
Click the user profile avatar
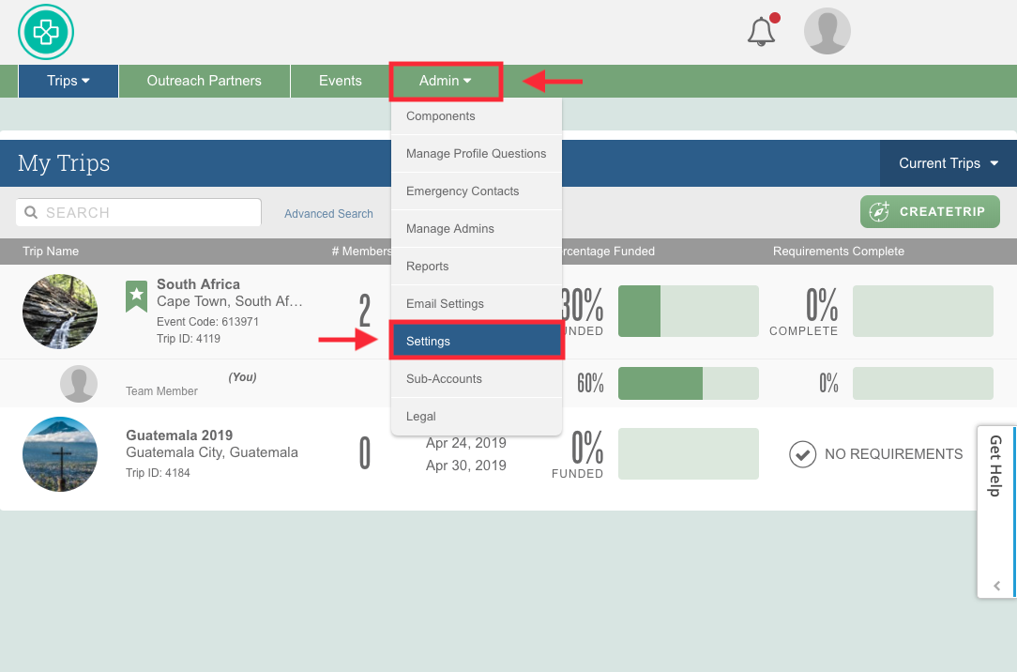(827, 32)
